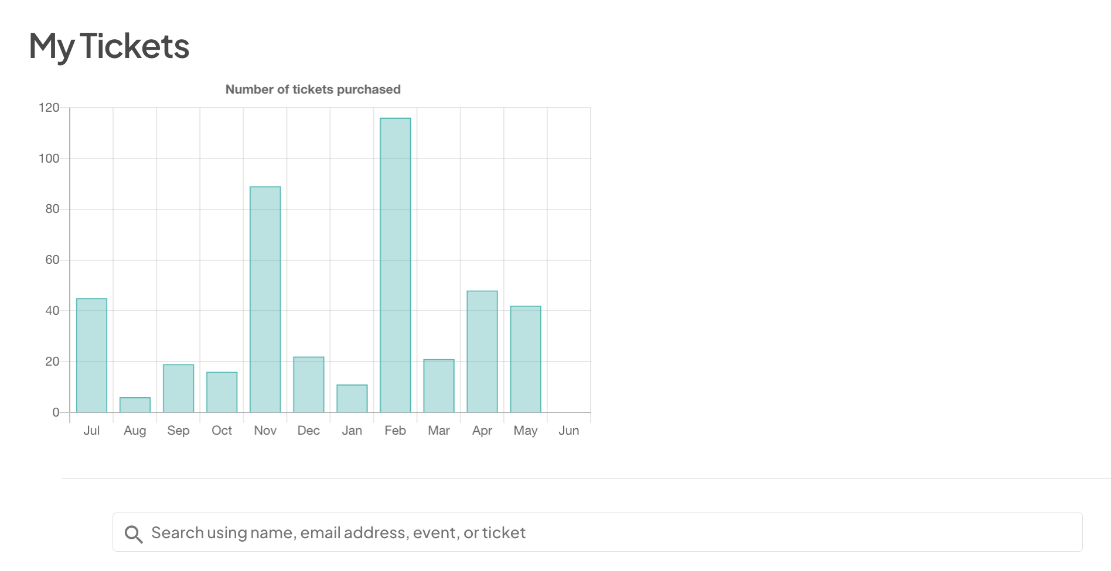Click the 'My Tickets' page heading
The height and width of the screenshot is (571, 1111).
109,46
